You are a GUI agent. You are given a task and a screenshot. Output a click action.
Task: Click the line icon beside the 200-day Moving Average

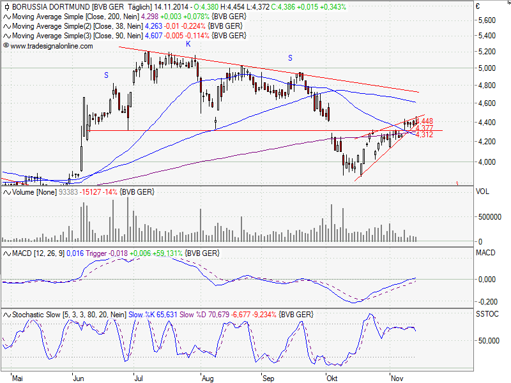7,17
